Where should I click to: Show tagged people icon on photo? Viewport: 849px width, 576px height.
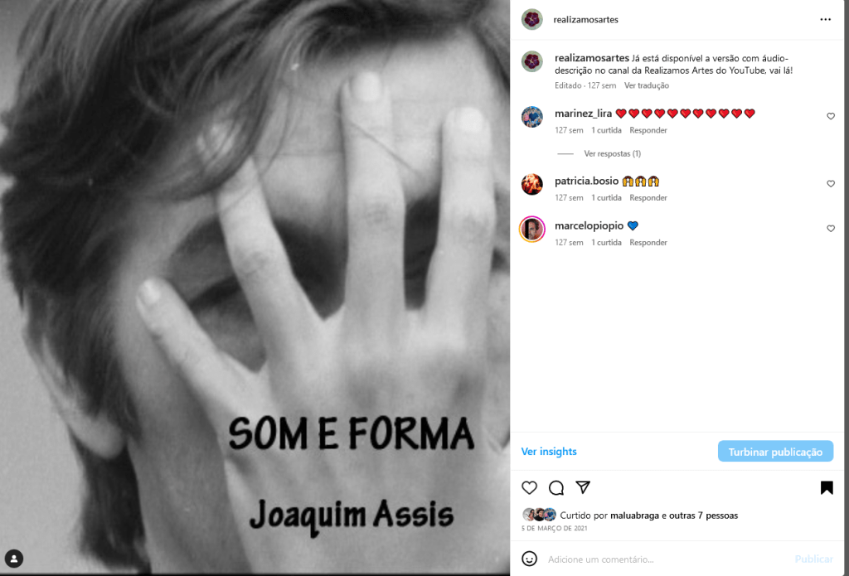(x=14, y=559)
